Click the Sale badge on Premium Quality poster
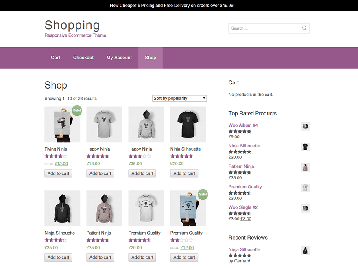 tap(202, 194)
